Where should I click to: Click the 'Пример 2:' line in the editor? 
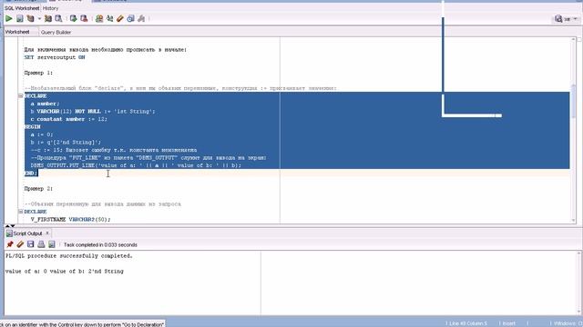tap(38, 189)
